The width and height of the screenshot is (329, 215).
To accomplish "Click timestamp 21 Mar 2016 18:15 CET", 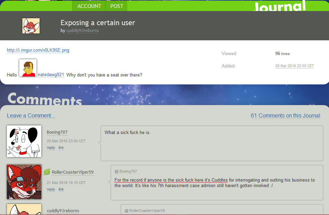I will pos(66,183).
